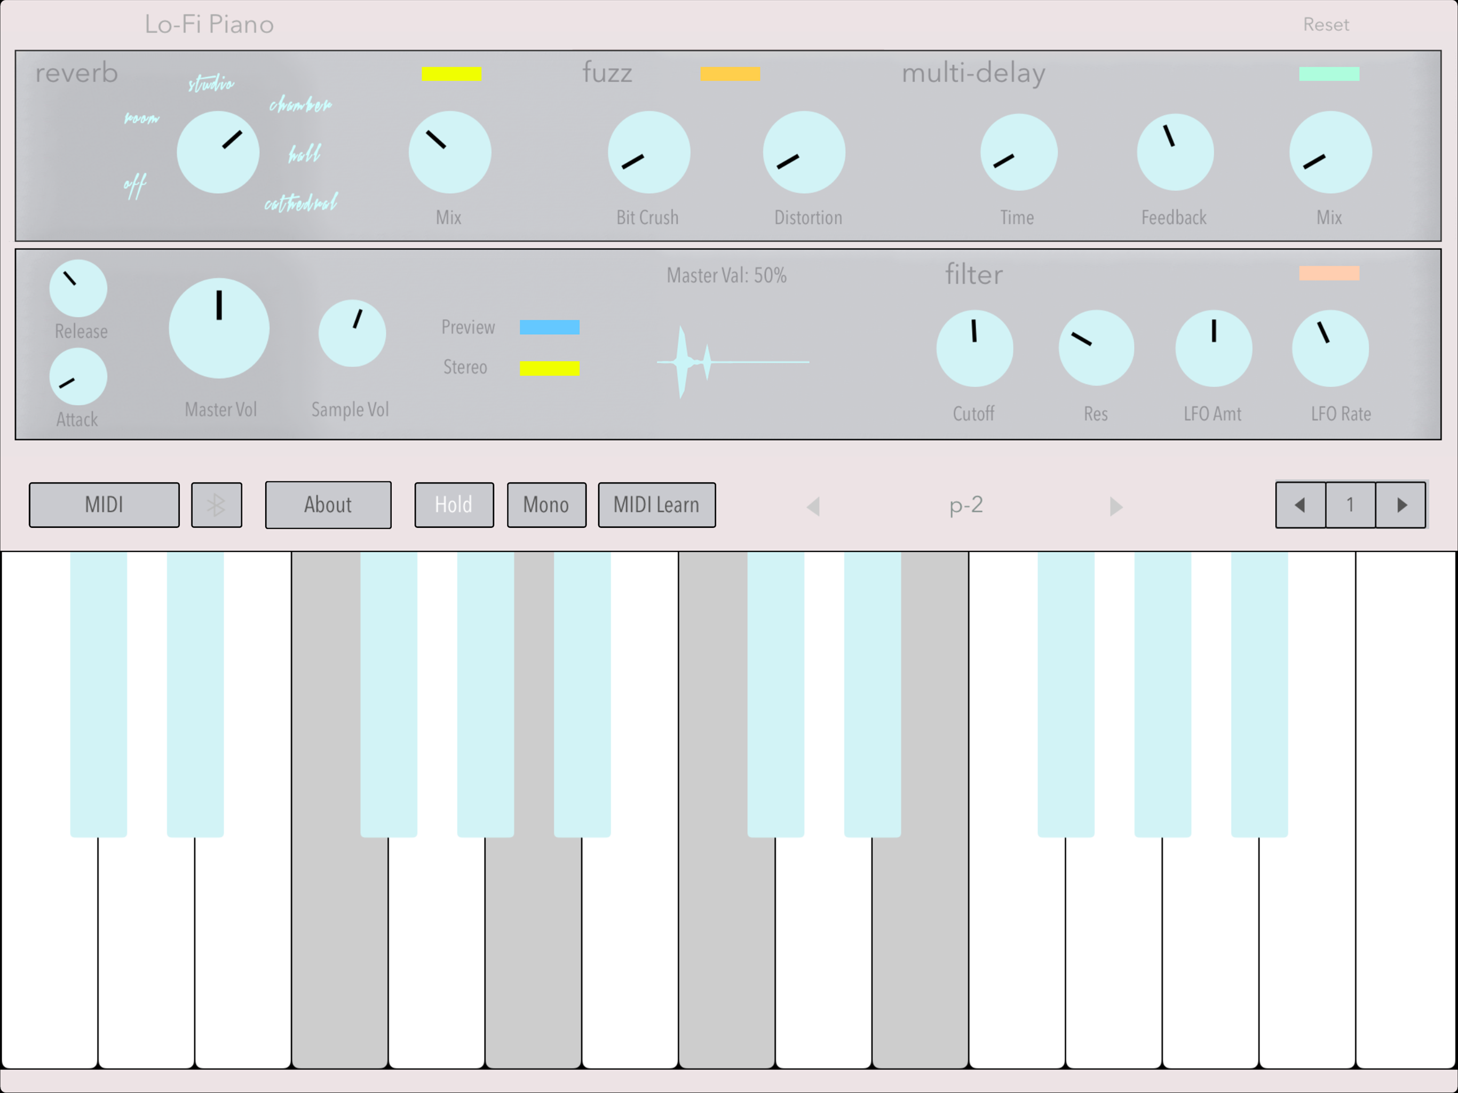
Task: Increase octave with the right stepper arrow
Action: [x=1401, y=505]
